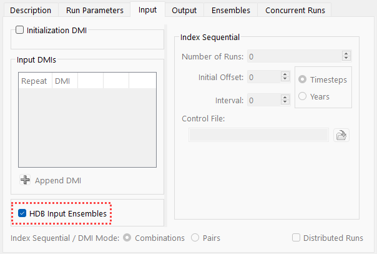
Task: Select the Timesteps radio button
Action: tap(303, 79)
